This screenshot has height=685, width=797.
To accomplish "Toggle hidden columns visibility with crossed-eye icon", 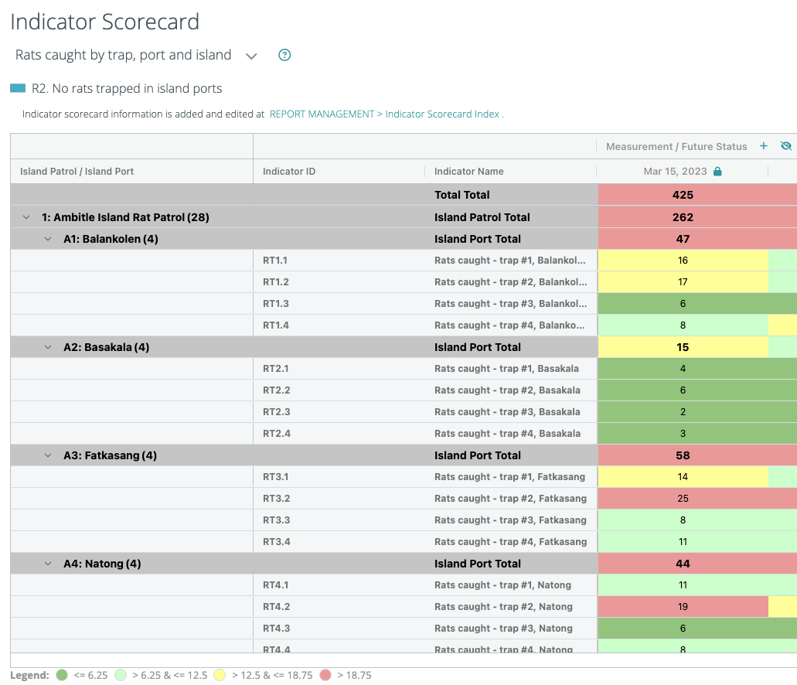I will [x=786, y=145].
